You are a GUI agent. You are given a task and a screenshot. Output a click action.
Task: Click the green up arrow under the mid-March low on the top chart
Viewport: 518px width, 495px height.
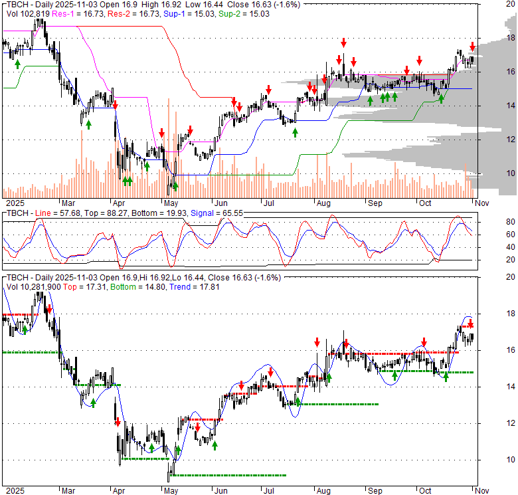[88, 125]
